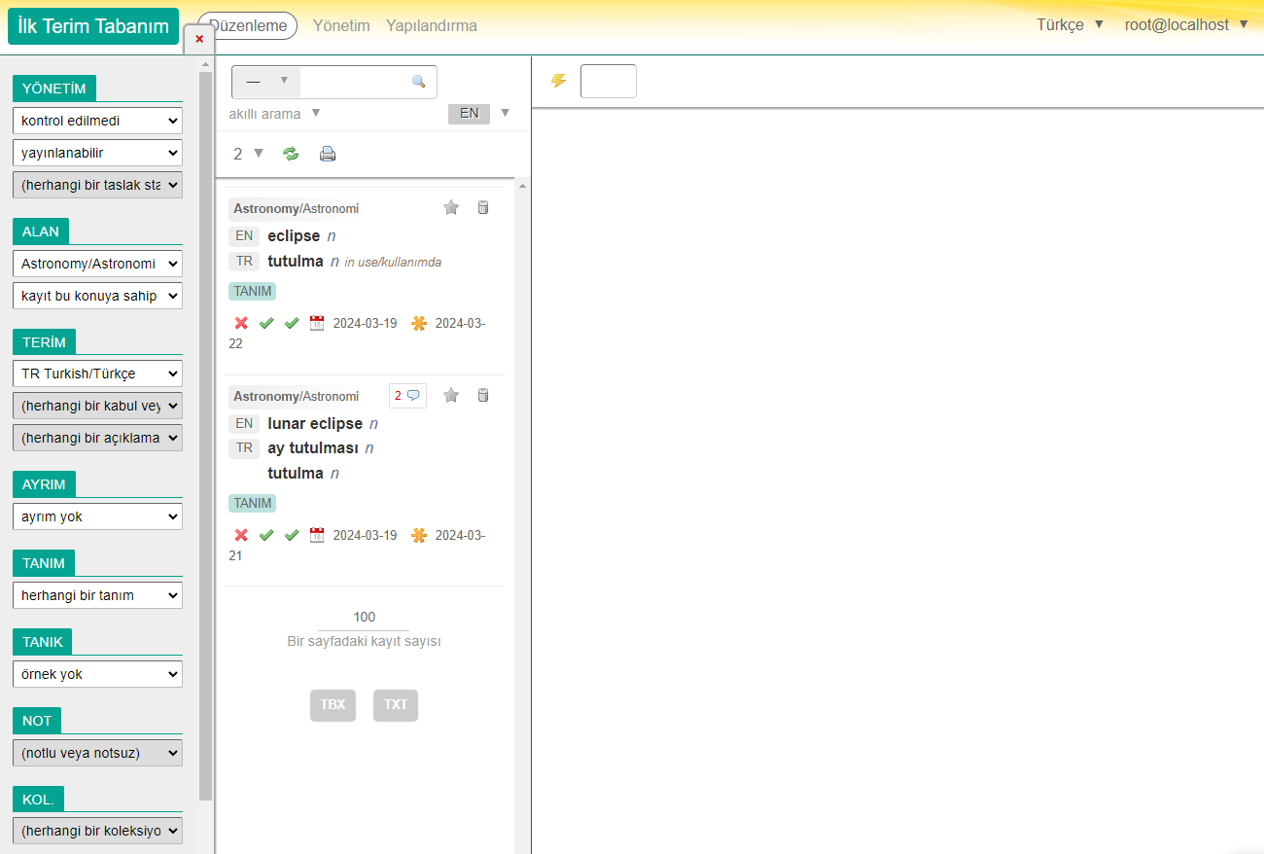Click the TXT export button
Viewport: 1264px width, 854px height.
[396, 705]
